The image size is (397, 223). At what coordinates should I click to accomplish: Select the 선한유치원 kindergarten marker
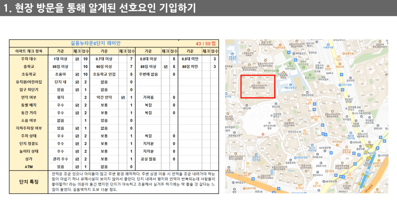coord(301,157)
